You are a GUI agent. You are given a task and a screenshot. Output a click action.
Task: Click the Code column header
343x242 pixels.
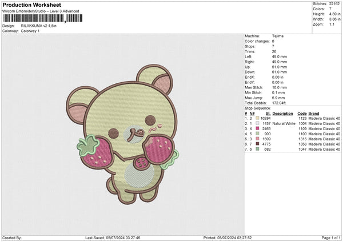coord(302,113)
